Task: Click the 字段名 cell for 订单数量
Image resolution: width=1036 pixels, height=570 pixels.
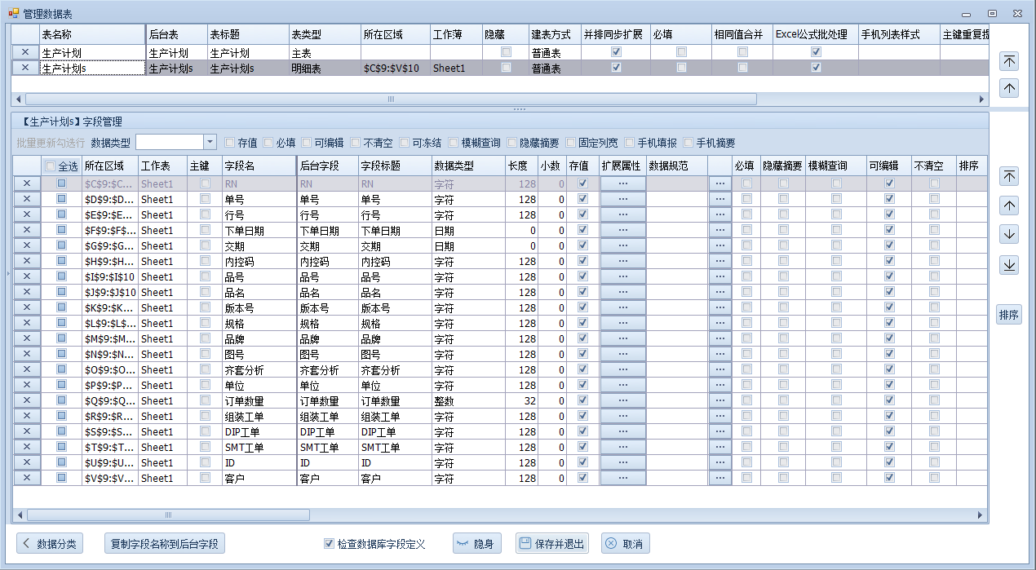Action: coord(258,400)
